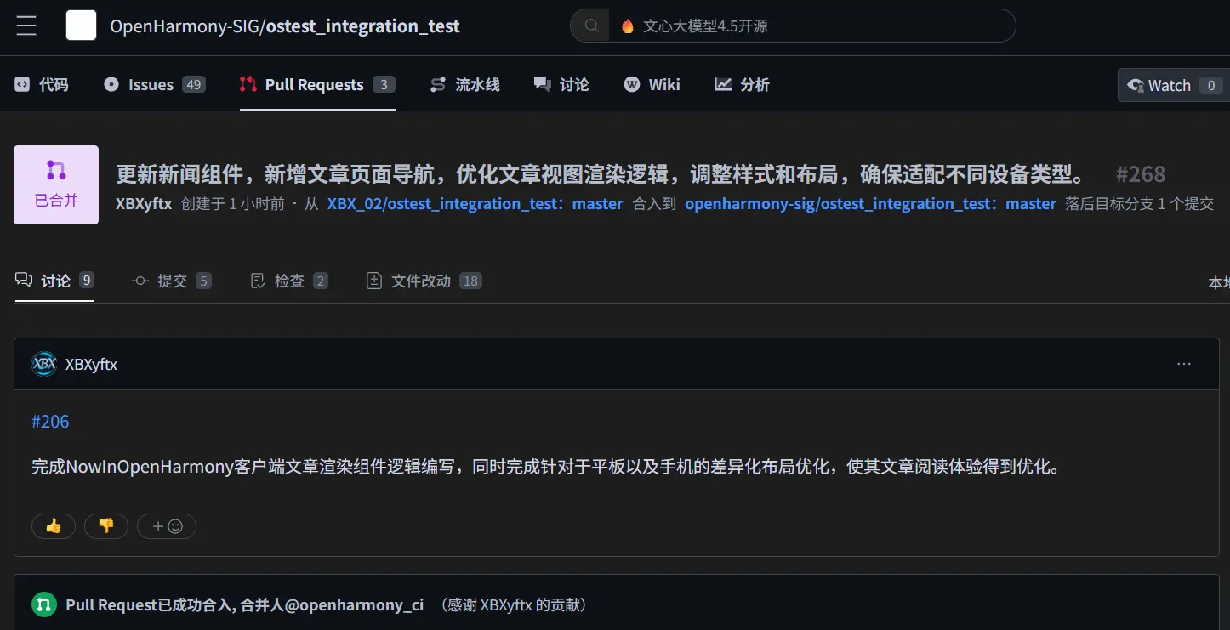Open the Wiki tab
The height and width of the screenshot is (630, 1230).
tap(652, 84)
